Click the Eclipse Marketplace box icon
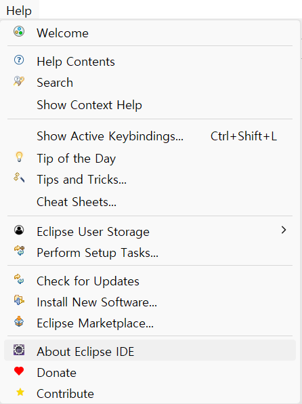This screenshot has height=404, width=302. coord(19,321)
